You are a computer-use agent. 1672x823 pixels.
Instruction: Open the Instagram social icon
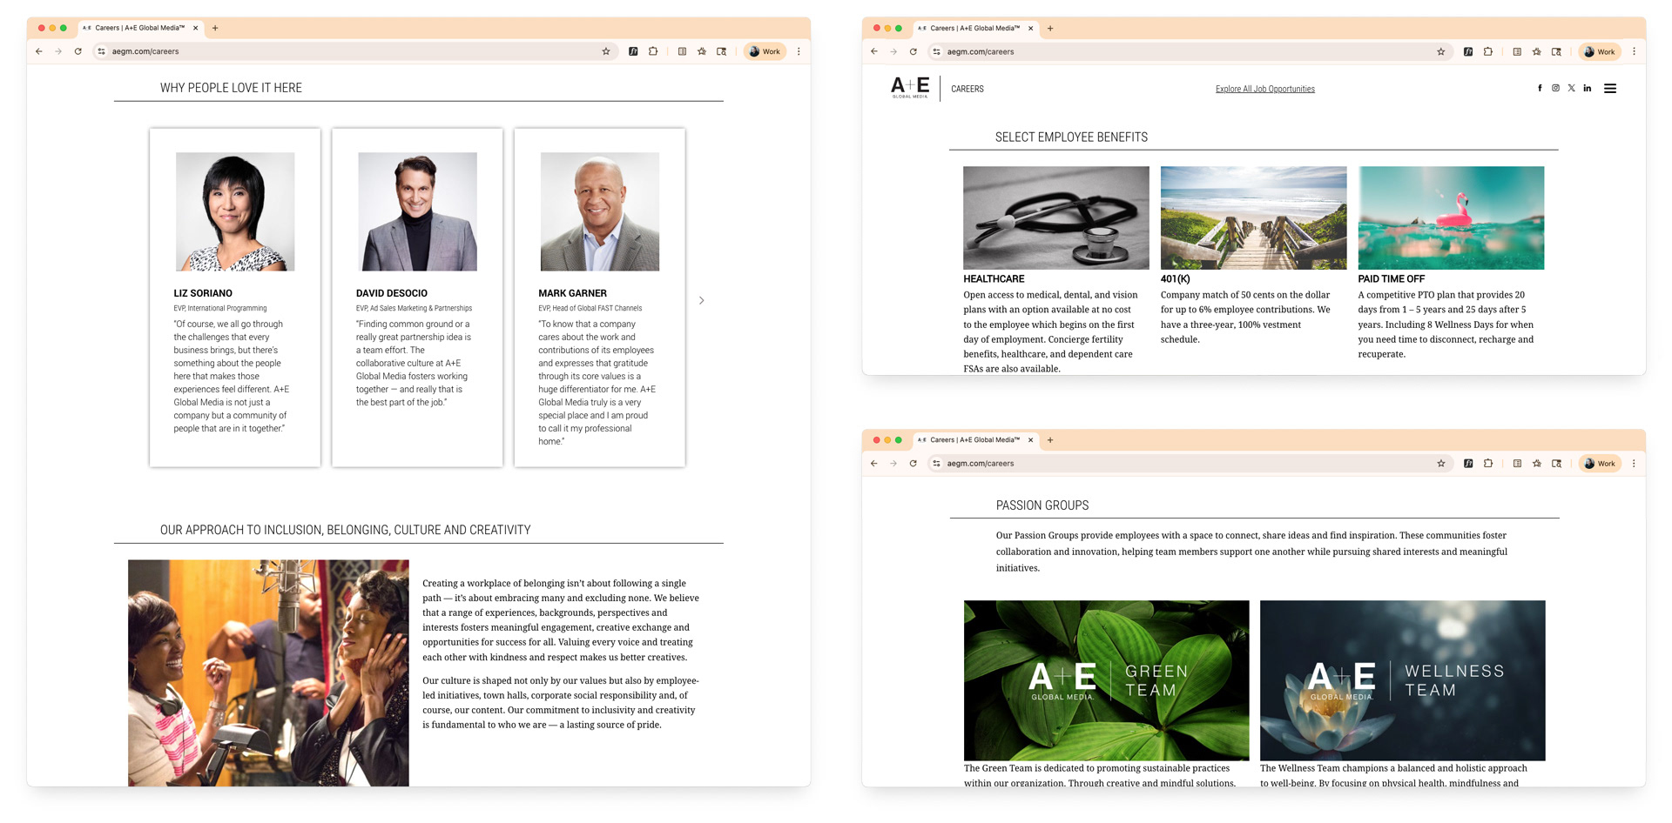pos(1555,88)
